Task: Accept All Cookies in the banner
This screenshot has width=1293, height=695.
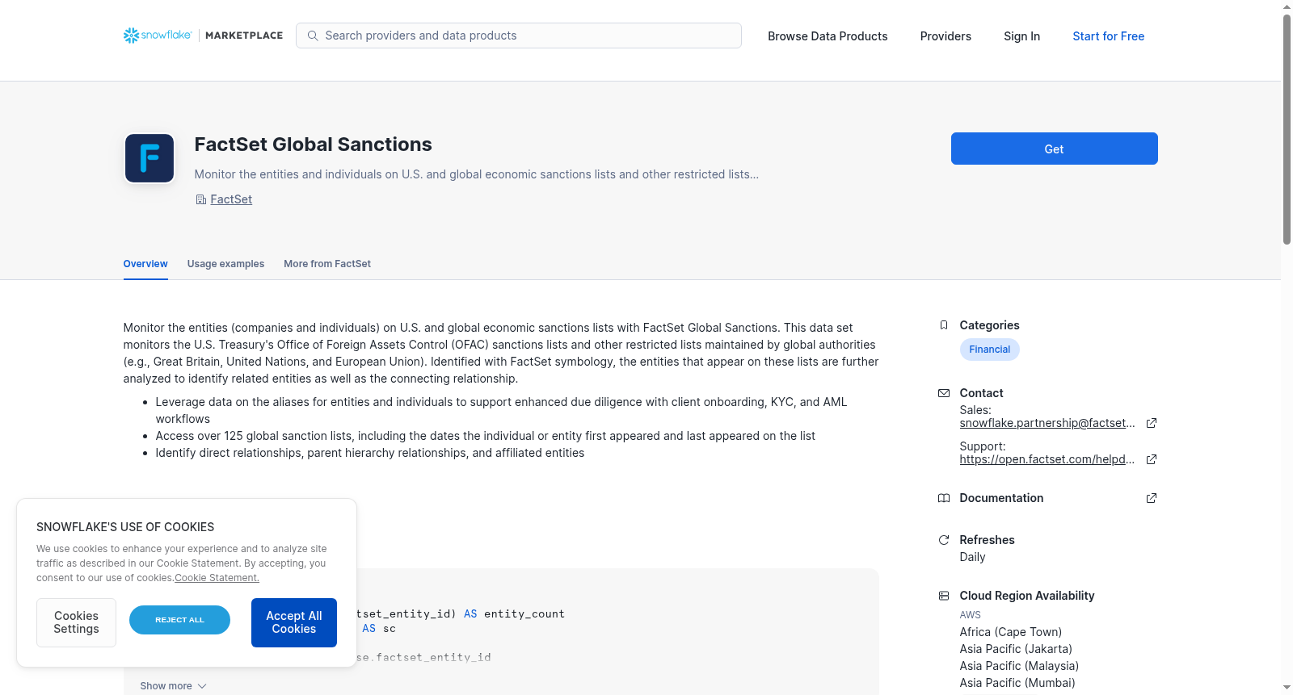Action: click(294, 622)
